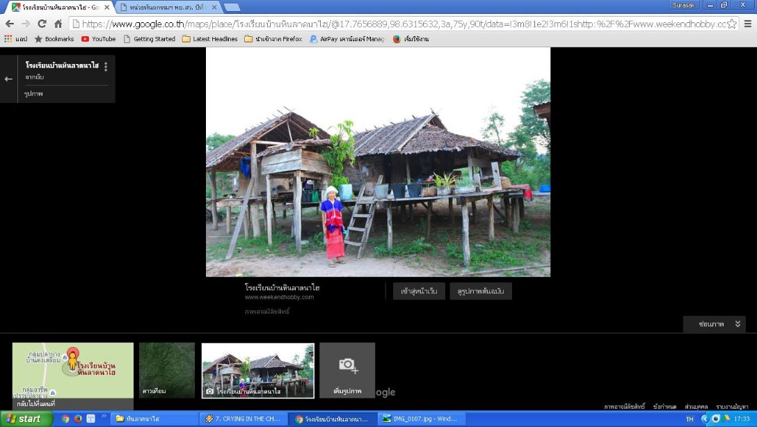Click the show desktop quick launch icon
The height and width of the screenshot is (427, 757).
point(90,419)
